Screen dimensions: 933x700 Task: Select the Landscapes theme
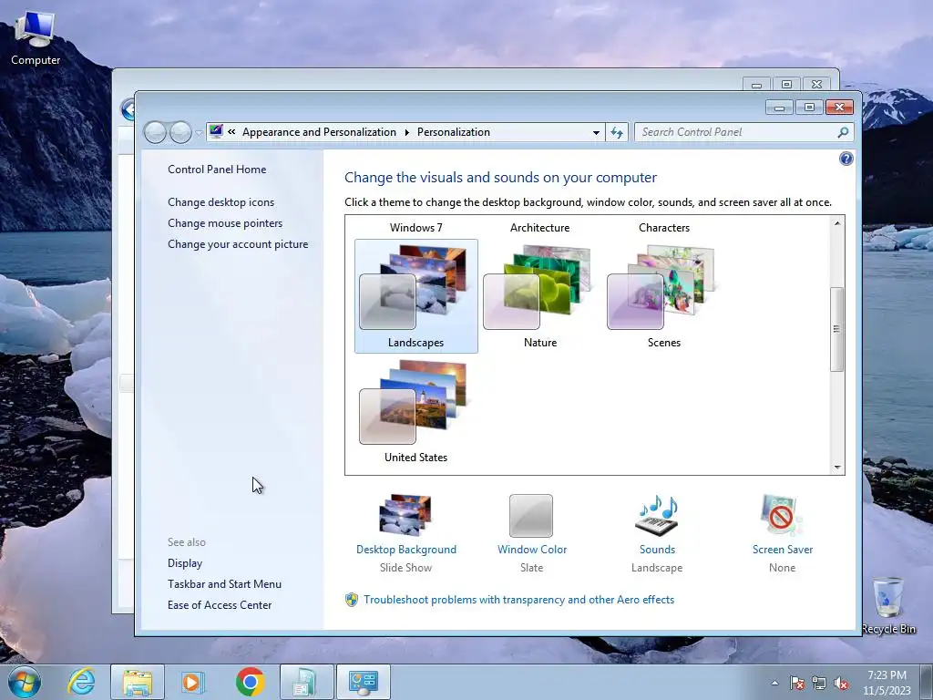click(415, 296)
